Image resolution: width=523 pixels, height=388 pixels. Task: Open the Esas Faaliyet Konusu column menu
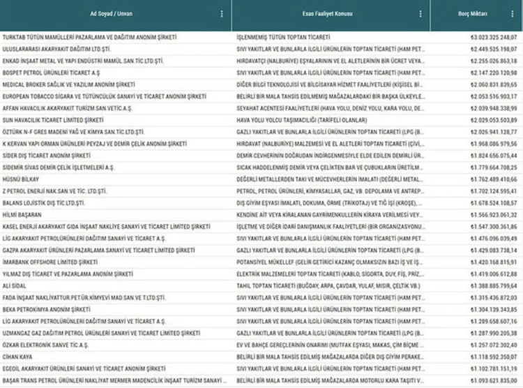pos(420,14)
